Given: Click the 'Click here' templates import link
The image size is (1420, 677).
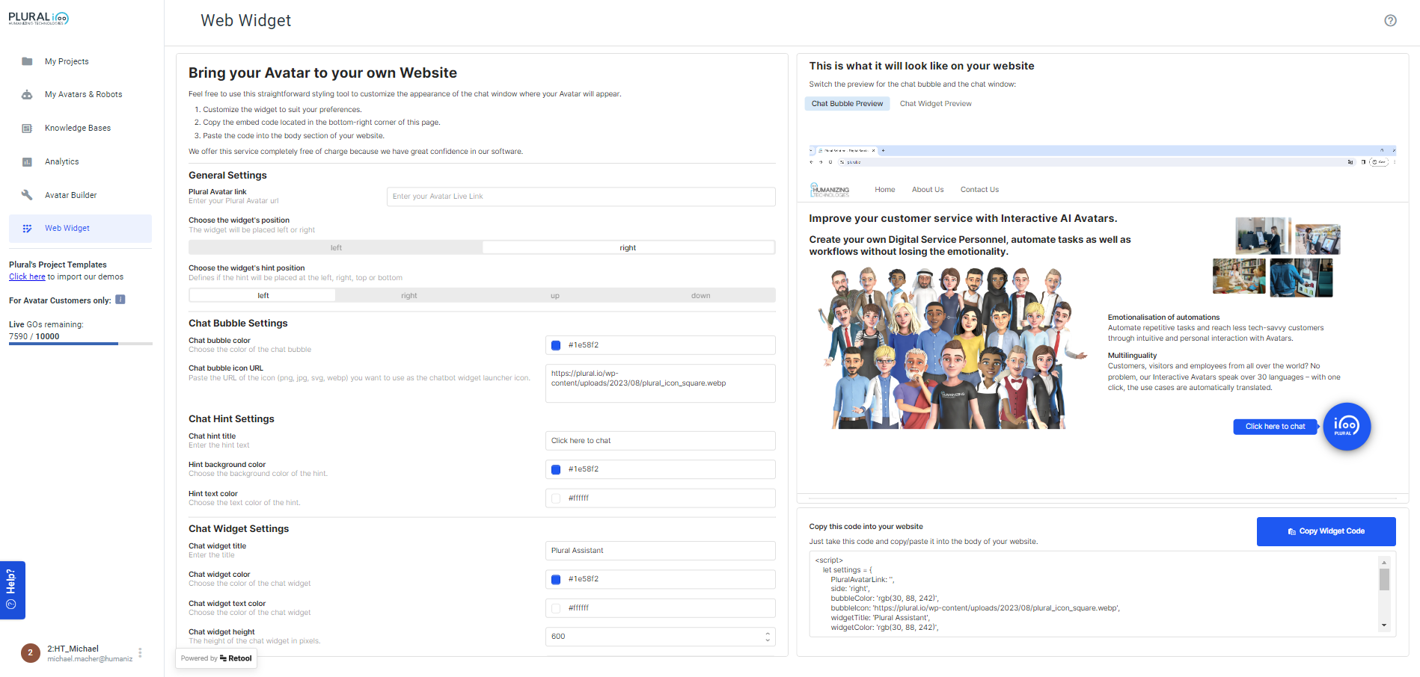Looking at the screenshot, I should click(27, 276).
